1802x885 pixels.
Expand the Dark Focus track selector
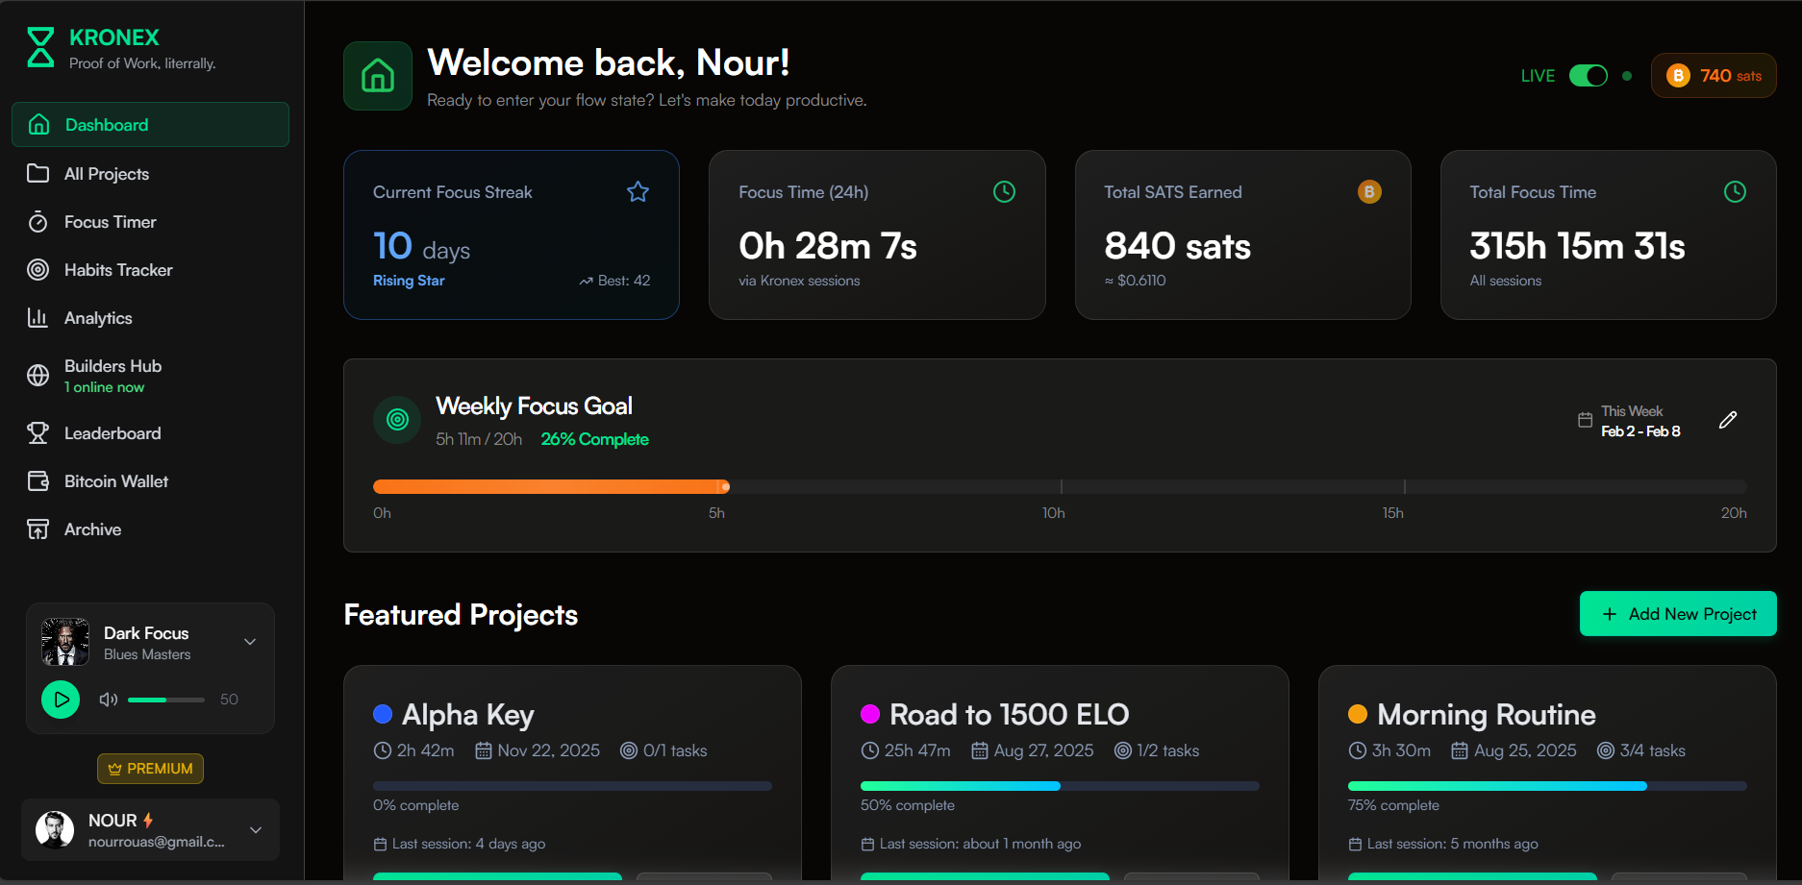tap(250, 641)
